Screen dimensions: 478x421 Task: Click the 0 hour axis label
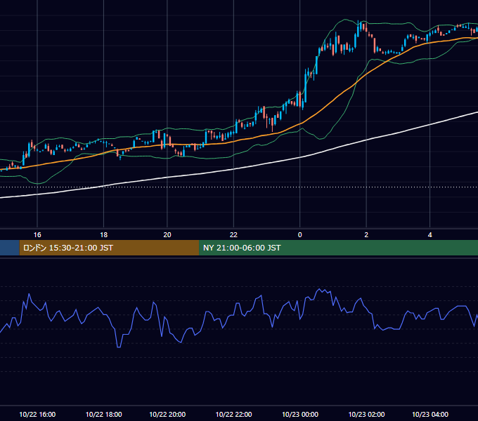tap(299, 235)
